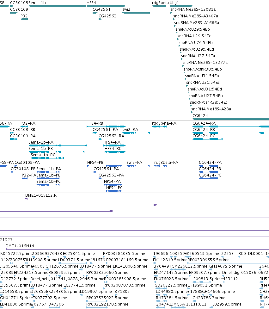Select the Uhg1 gene label
The width and height of the screenshot is (269, 309).
[x=174, y=3]
